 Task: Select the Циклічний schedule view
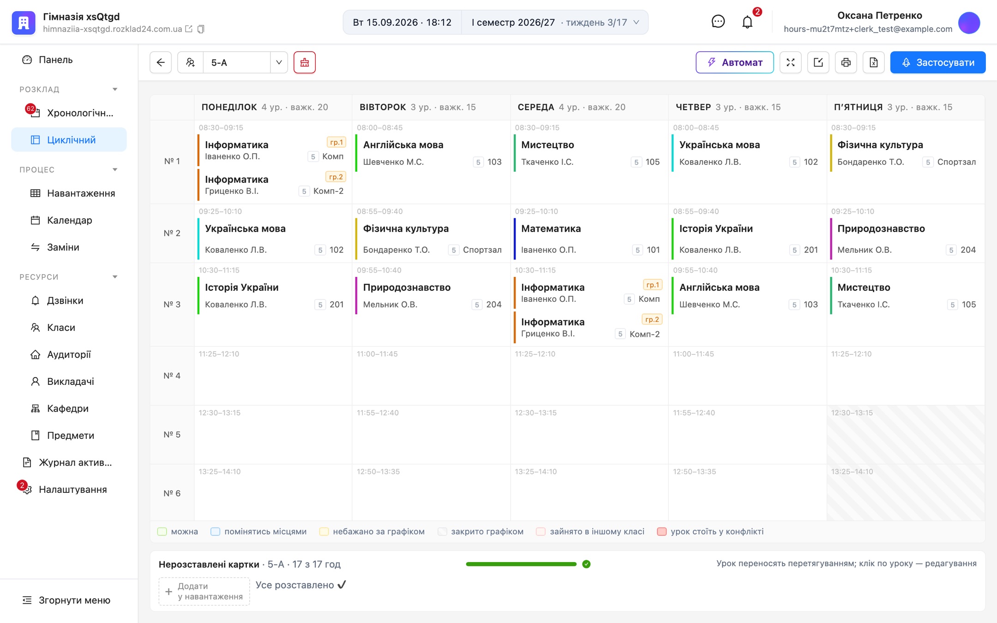pyautogui.click(x=69, y=140)
